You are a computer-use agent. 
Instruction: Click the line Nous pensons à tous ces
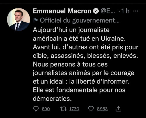point(70,64)
